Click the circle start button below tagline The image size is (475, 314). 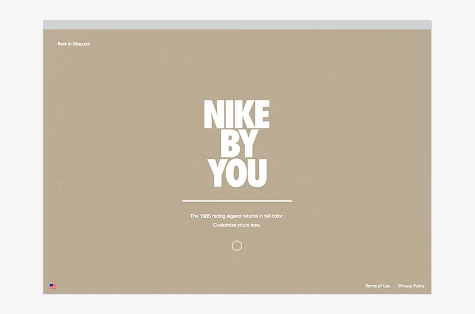(x=237, y=246)
